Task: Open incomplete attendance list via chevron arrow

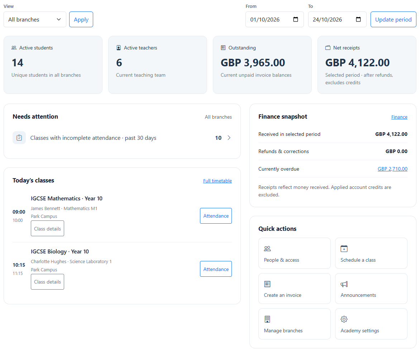Action: [x=229, y=138]
